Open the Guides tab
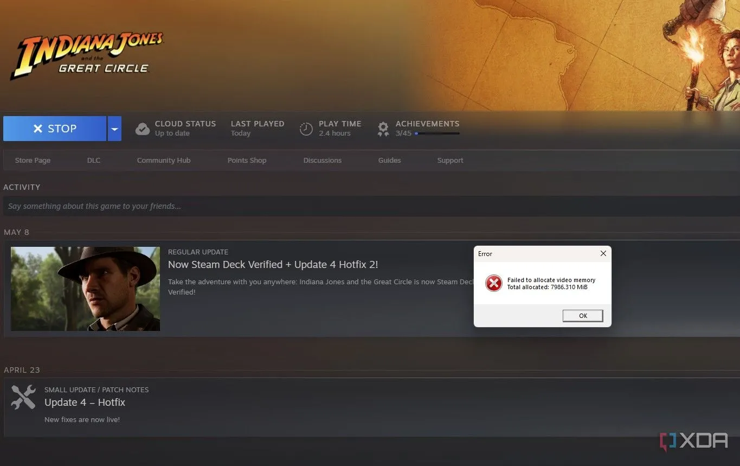Image resolution: width=740 pixels, height=466 pixels. coord(389,161)
